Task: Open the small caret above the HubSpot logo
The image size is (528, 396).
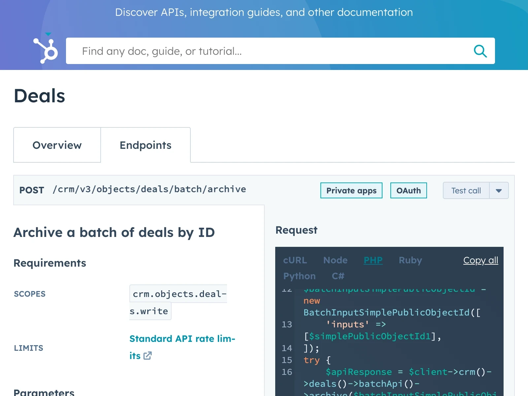Action: point(48,34)
